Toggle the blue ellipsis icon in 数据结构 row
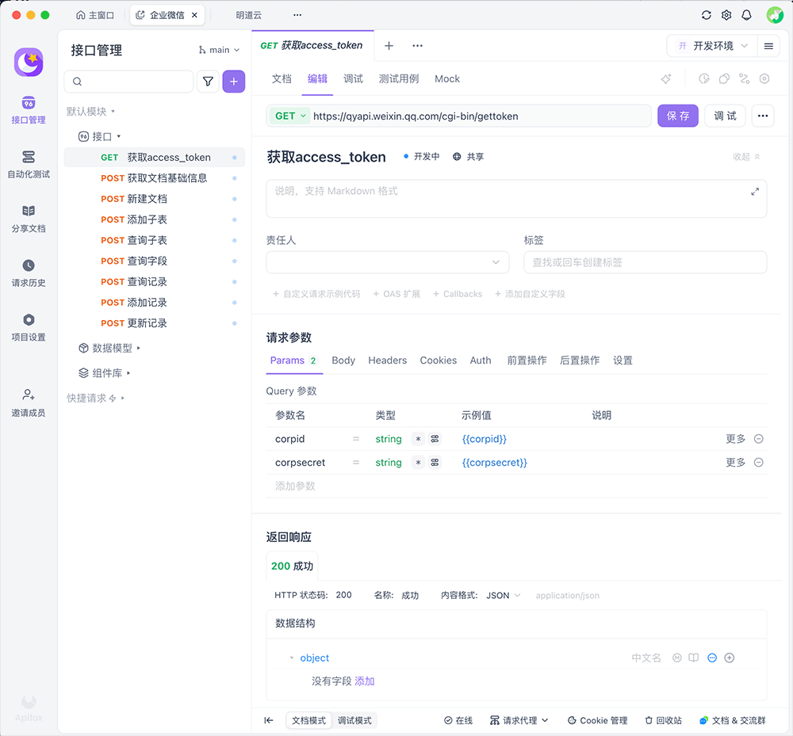 tap(711, 658)
